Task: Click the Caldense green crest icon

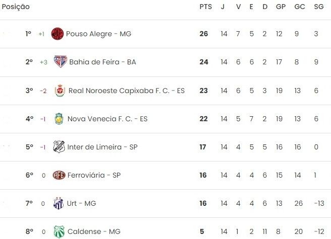Action: point(59,231)
